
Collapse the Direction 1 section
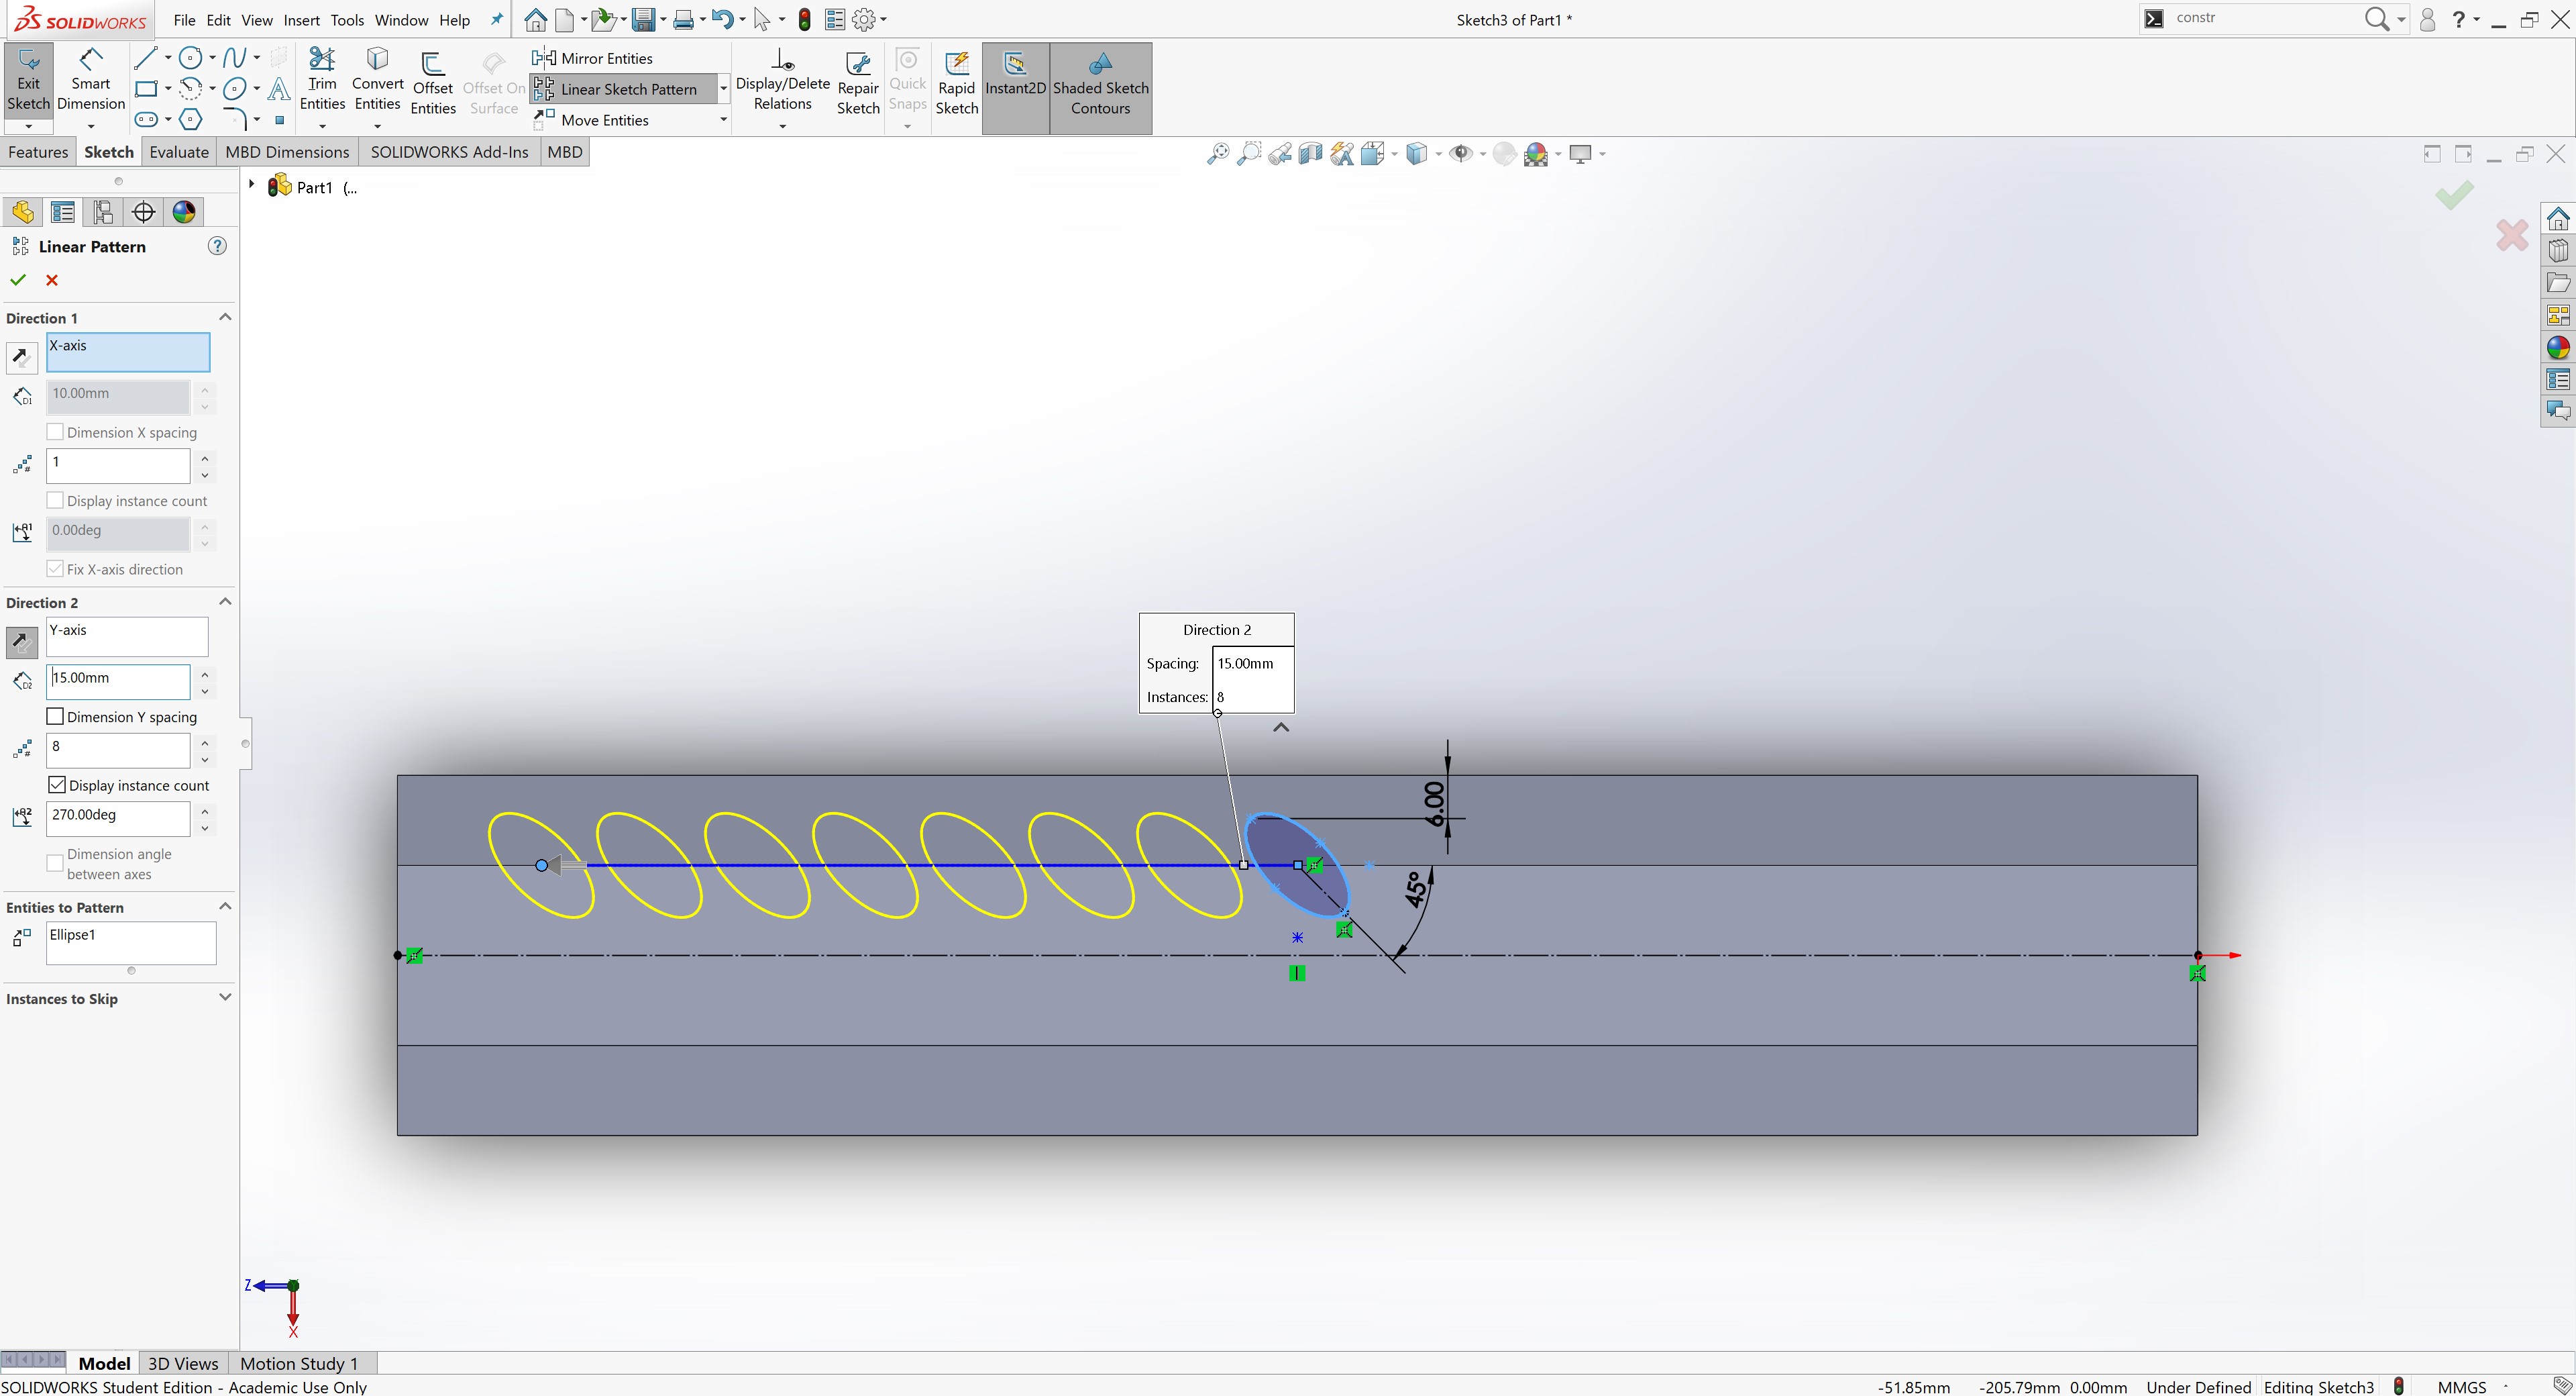tap(225, 317)
